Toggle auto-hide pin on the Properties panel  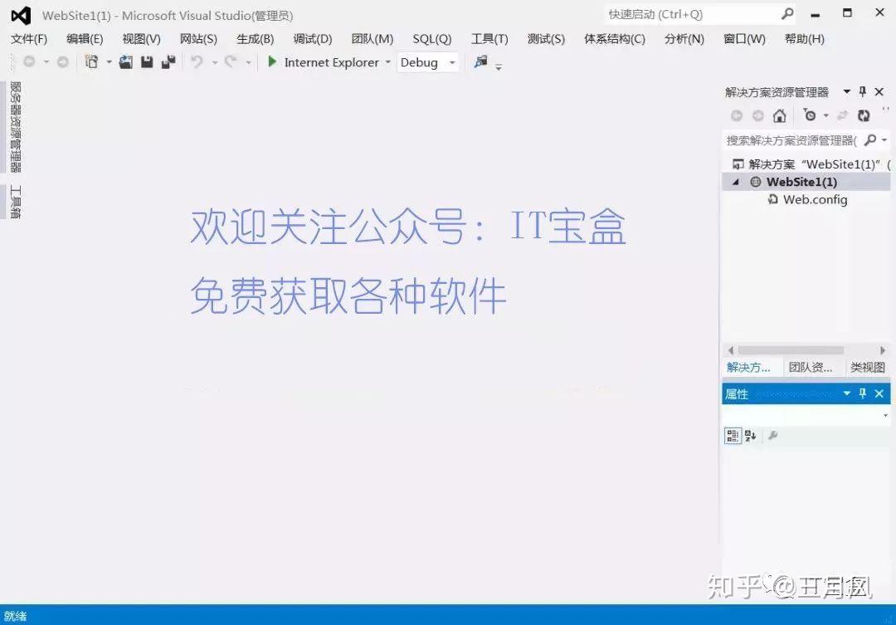coord(861,393)
